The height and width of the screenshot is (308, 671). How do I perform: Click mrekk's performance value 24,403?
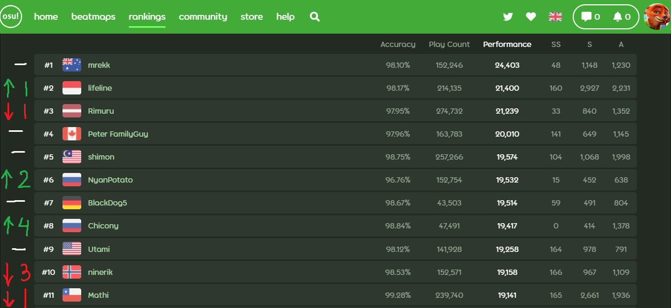tap(507, 65)
